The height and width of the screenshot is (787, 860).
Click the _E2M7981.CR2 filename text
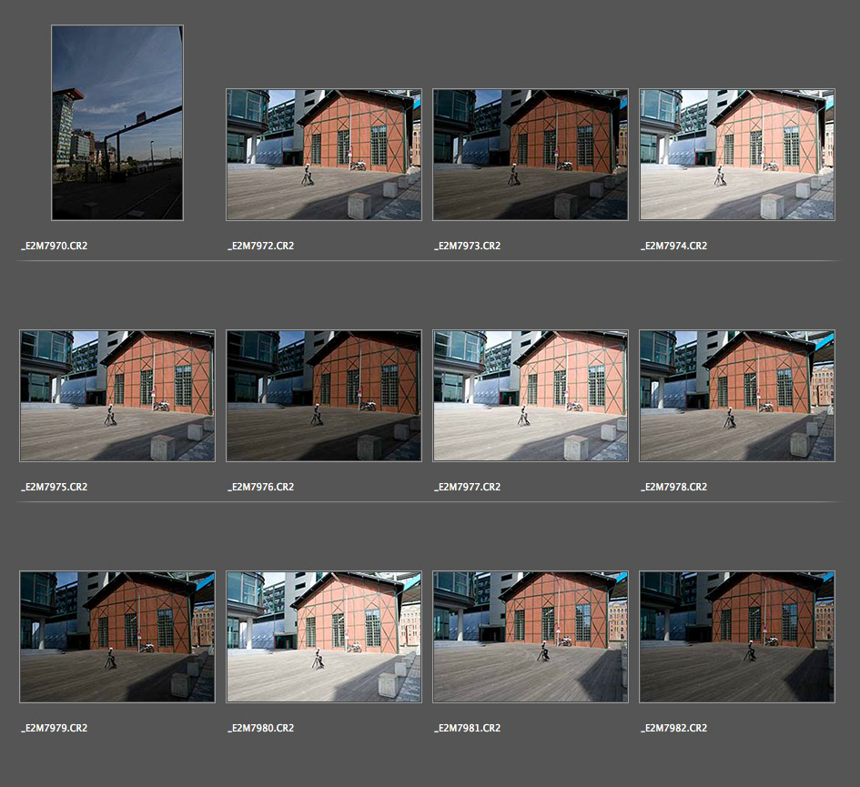point(468,728)
